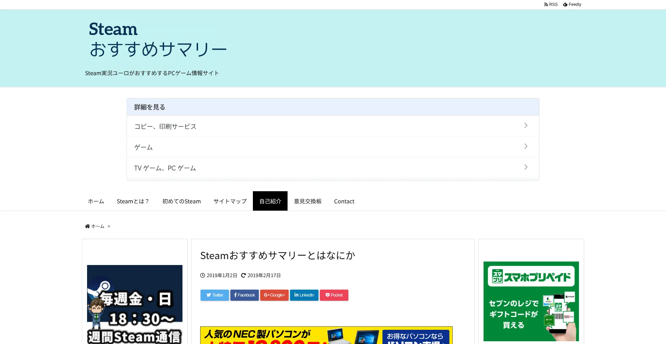This screenshot has height=344, width=666.
Task: Select the TV ゲーム、PC ゲーム list text
Action: [x=165, y=168]
